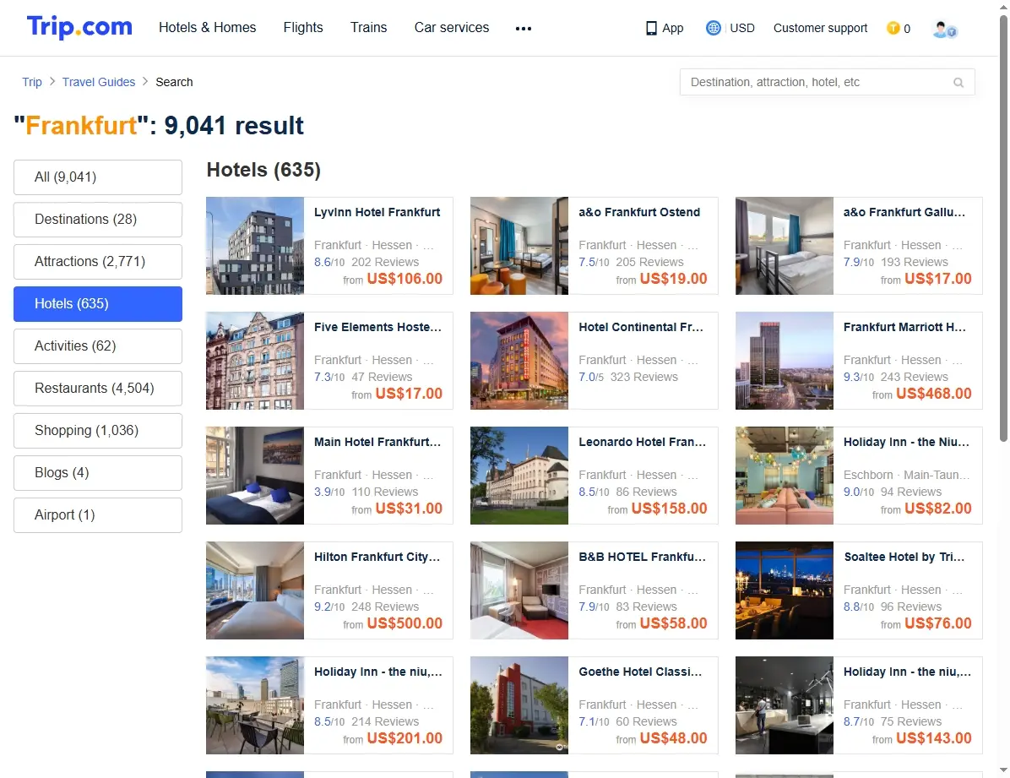1010x778 pixels.
Task: Click Hilton Frankfurt City... title
Action: coord(377,557)
